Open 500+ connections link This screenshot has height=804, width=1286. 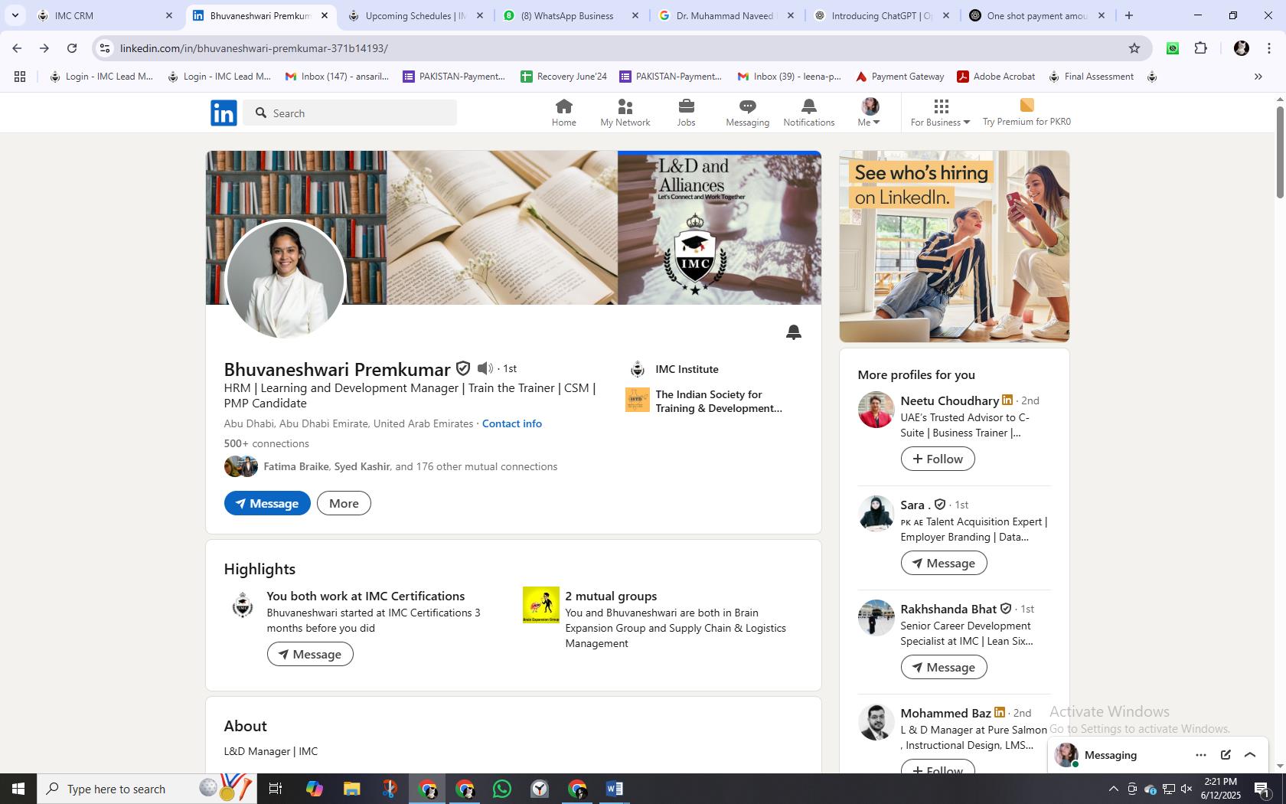266,443
